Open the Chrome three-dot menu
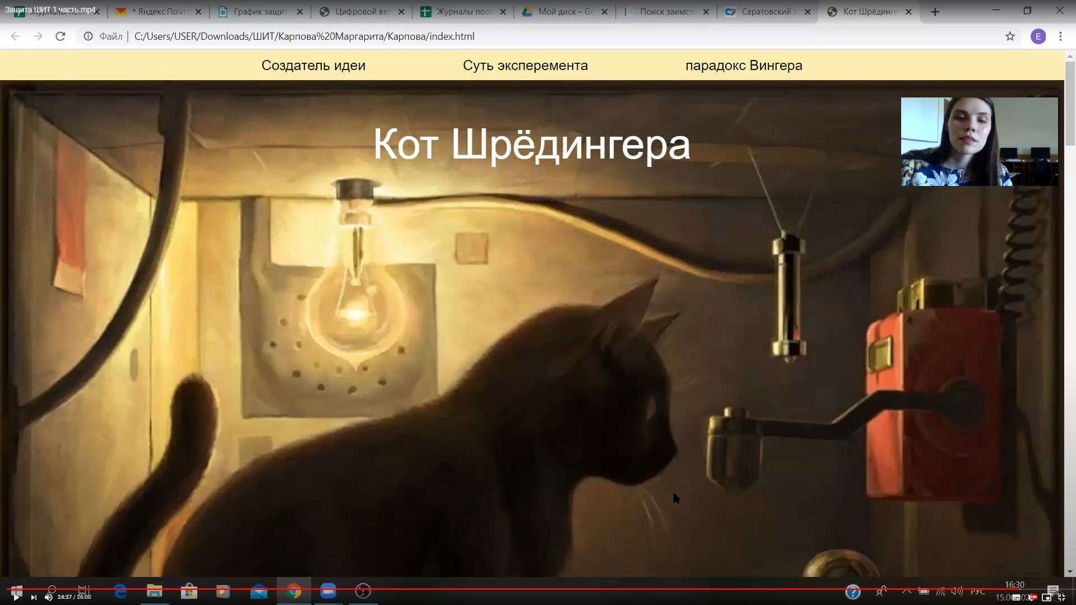Image resolution: width=1076 pixels, height=605 pixels. pos(1060,36)
